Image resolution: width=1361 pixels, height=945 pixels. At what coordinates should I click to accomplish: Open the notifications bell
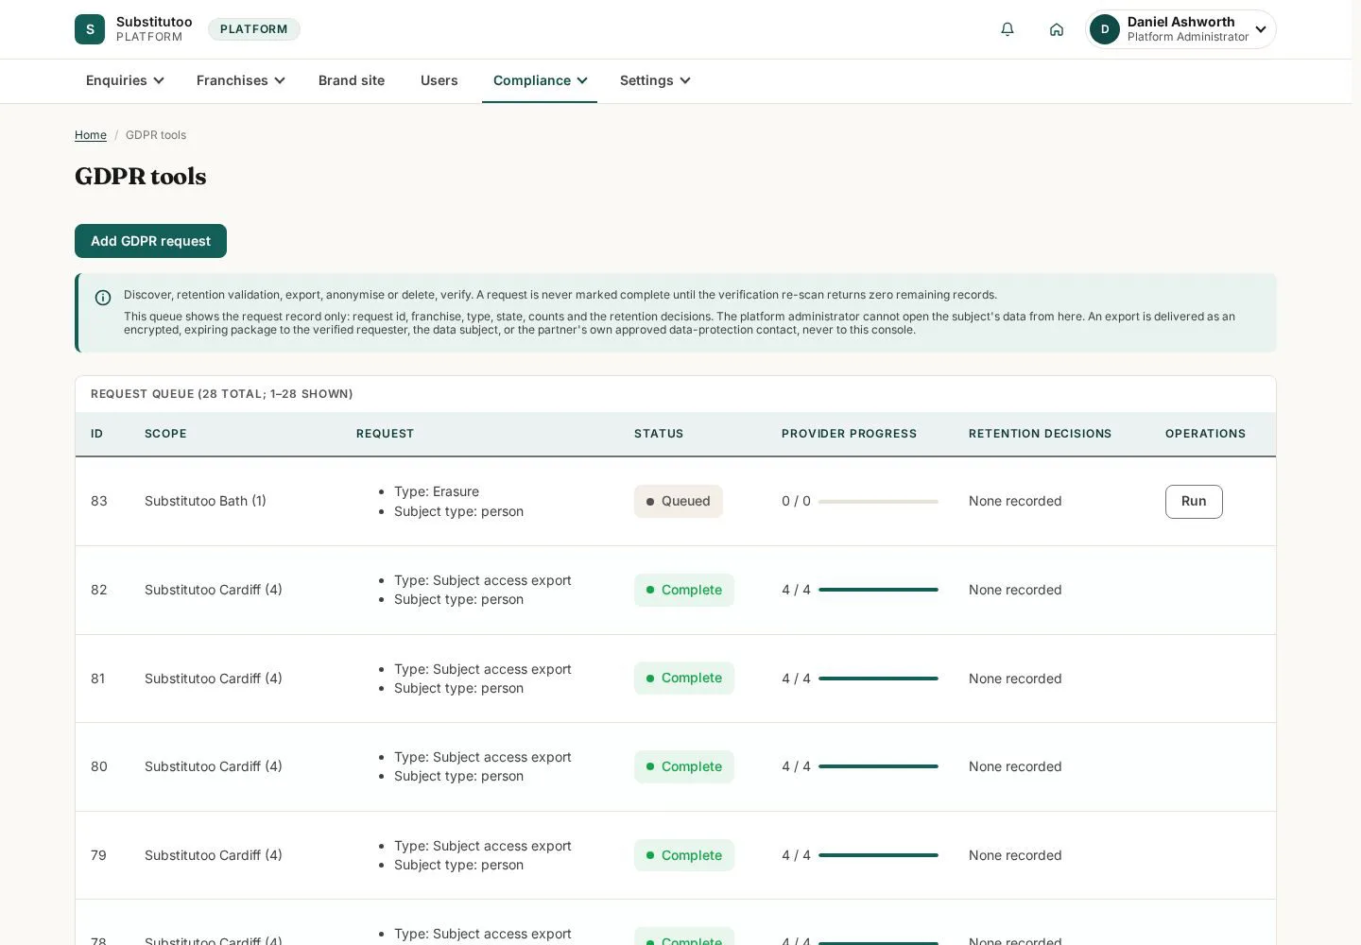(x=1008, y=29)
